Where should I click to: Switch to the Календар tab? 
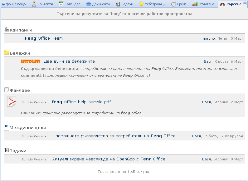coord(69,4)
